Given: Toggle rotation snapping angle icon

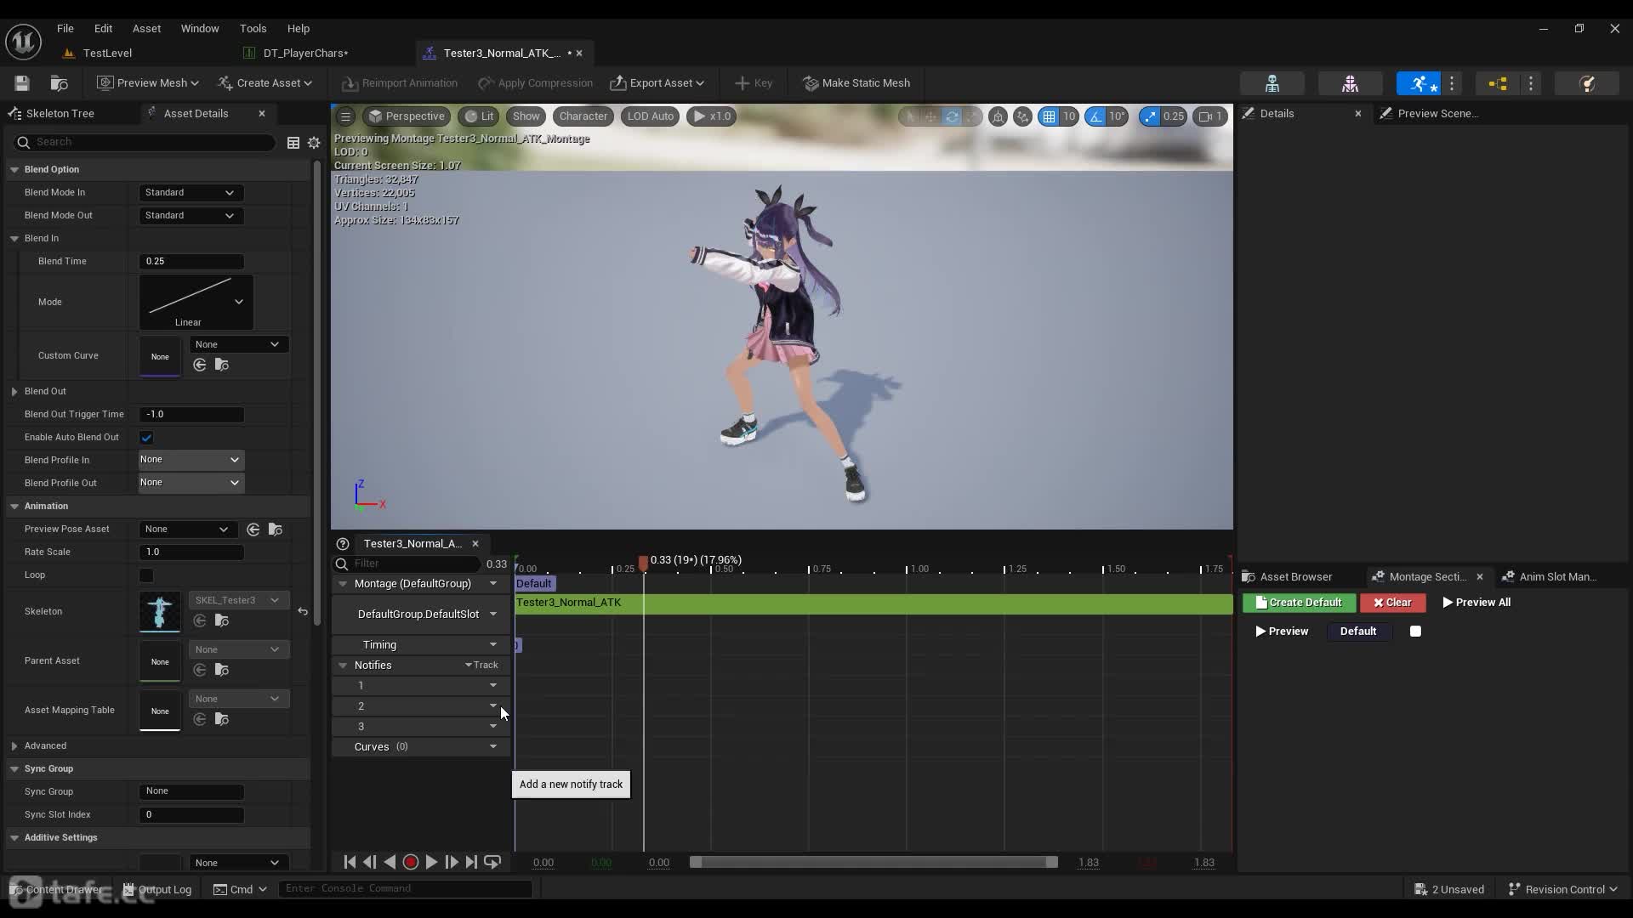Looking at the screenshot, I should 1095,116.
